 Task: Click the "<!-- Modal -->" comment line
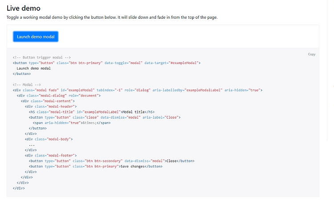27,85
